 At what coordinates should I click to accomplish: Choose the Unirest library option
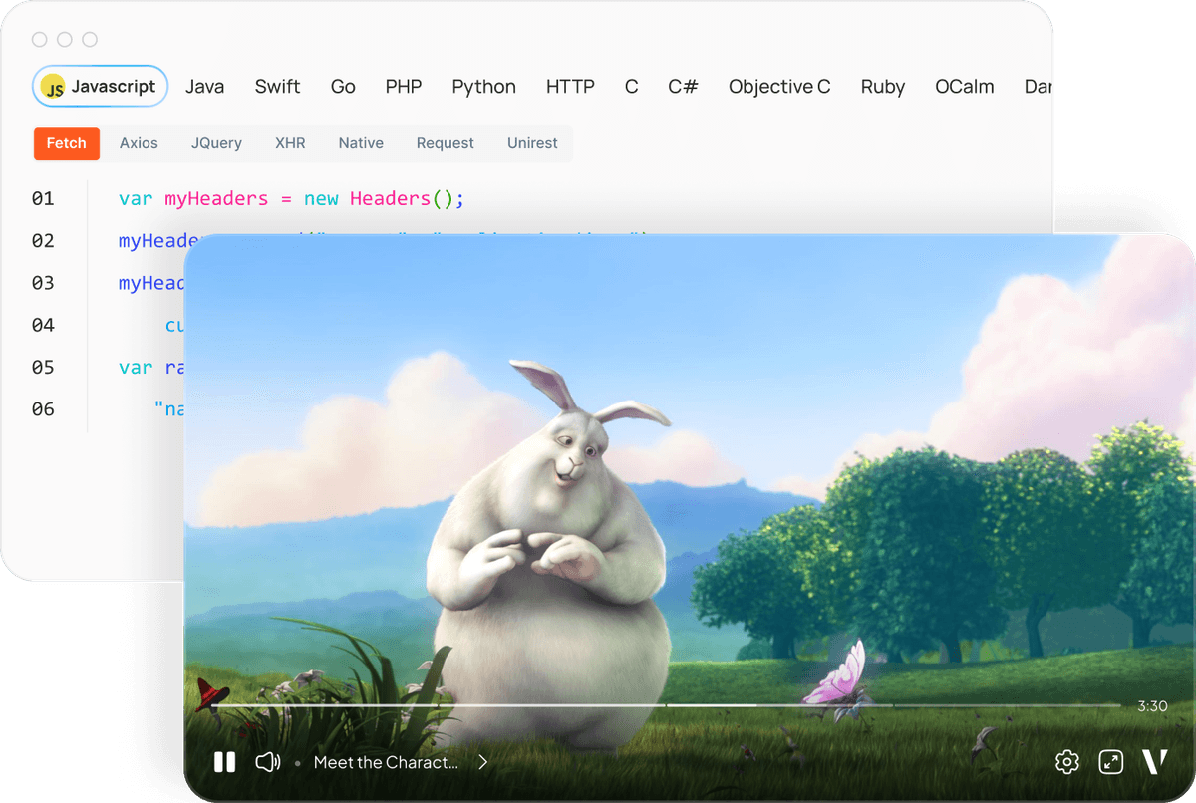[x=532, y=143]
